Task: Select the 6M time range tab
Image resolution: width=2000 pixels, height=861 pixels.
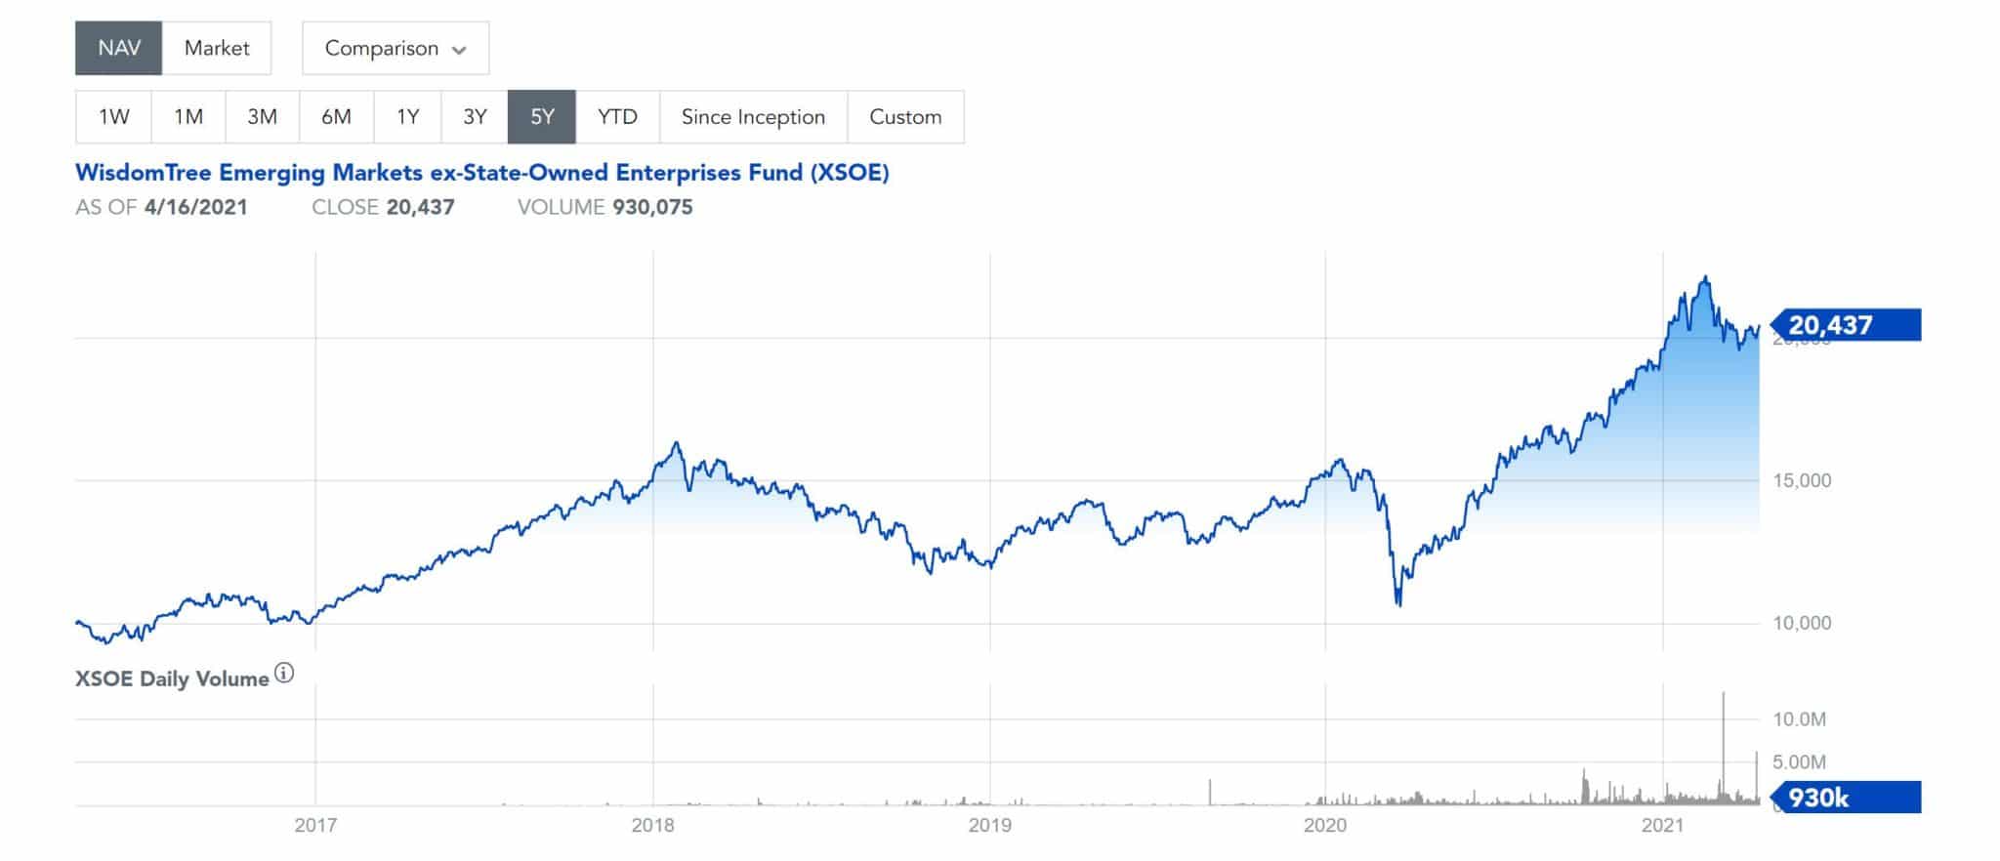Action: click(334, 116)
